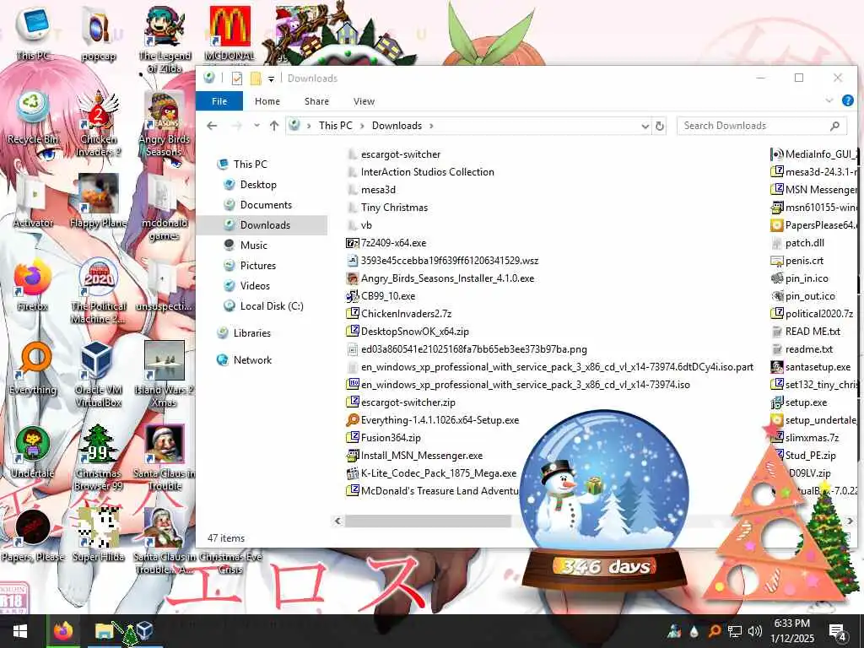Click the Search Downloads field
864x648 pixels.
click(762, 126)
